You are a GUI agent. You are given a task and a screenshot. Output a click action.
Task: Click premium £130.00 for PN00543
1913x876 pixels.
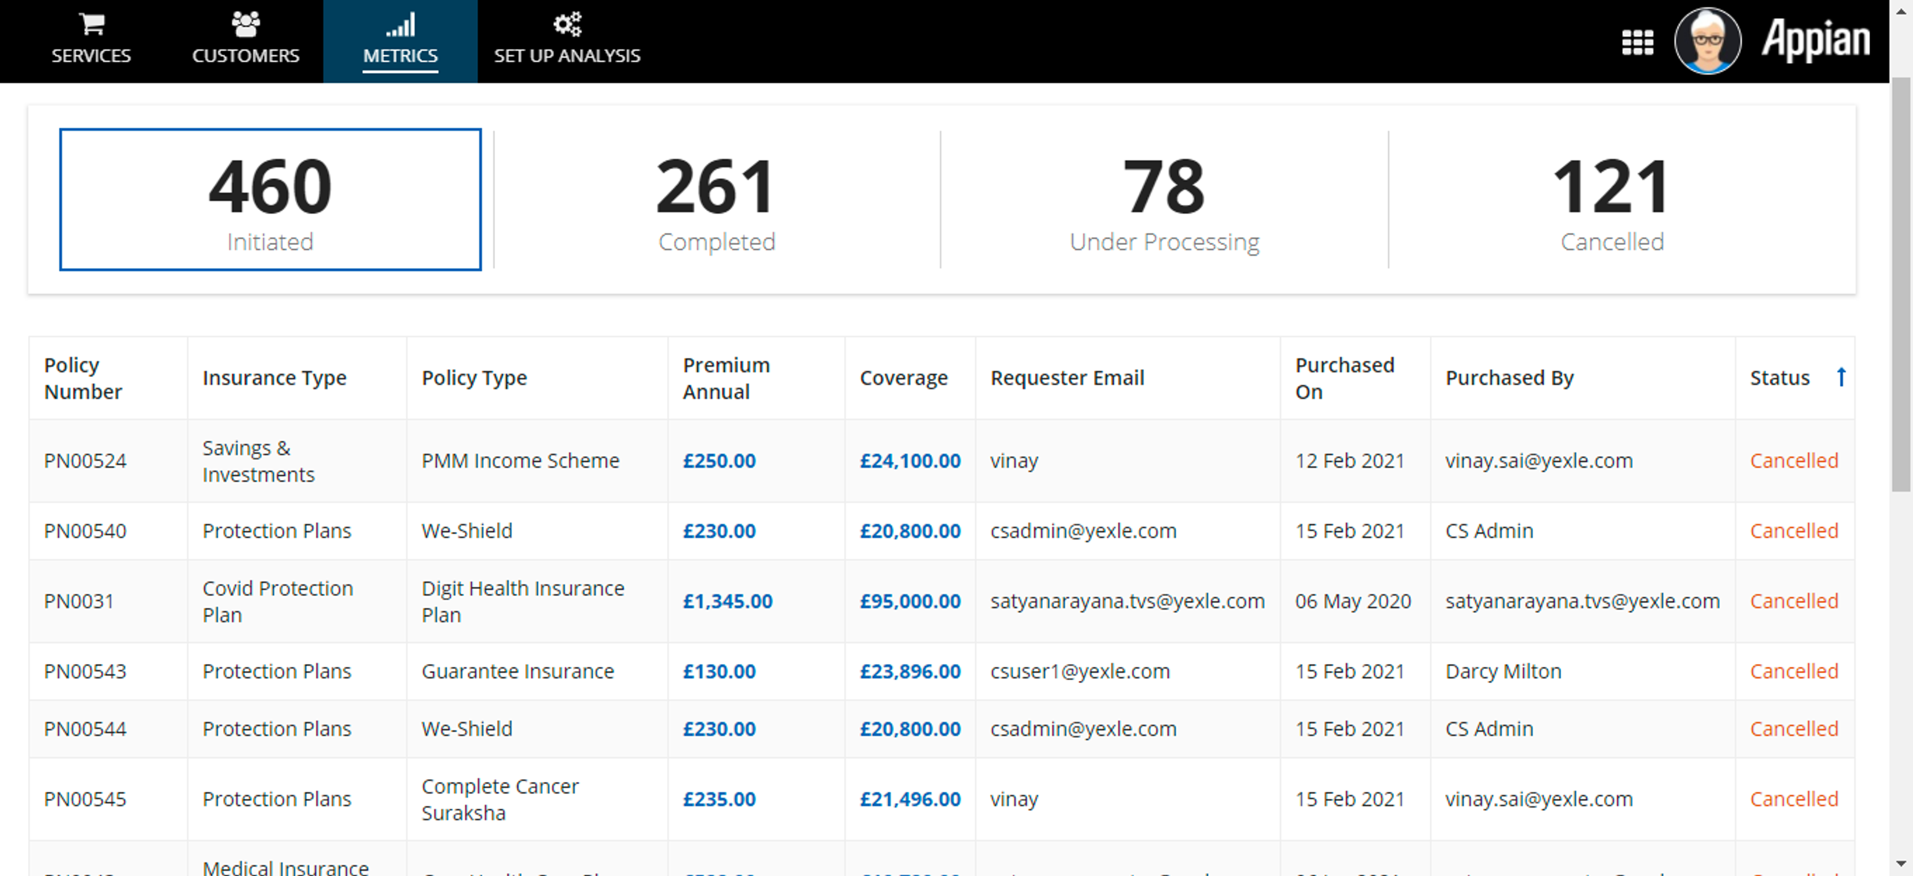click(719, 672)
